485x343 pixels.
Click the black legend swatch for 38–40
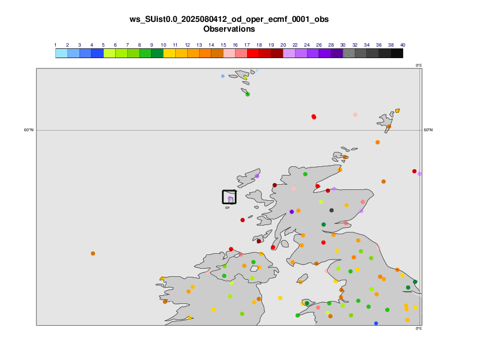[x=397, y=53]
